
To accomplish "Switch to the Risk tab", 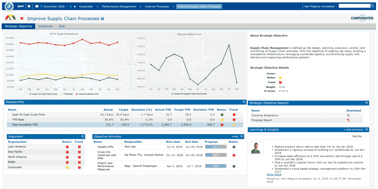I will (62, 26).
